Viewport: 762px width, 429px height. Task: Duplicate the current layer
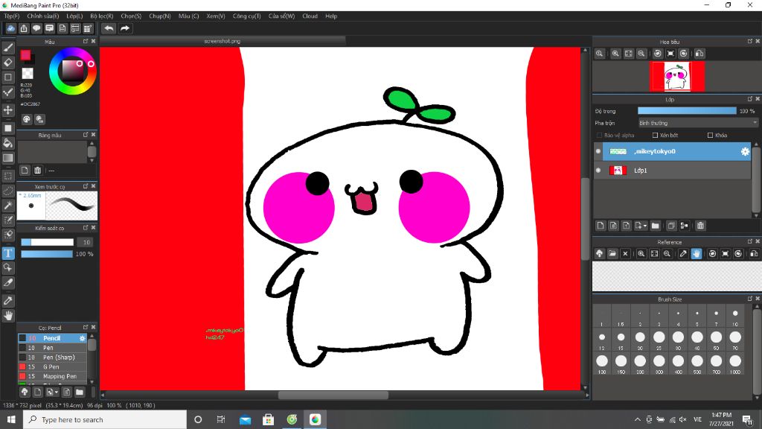671,226
